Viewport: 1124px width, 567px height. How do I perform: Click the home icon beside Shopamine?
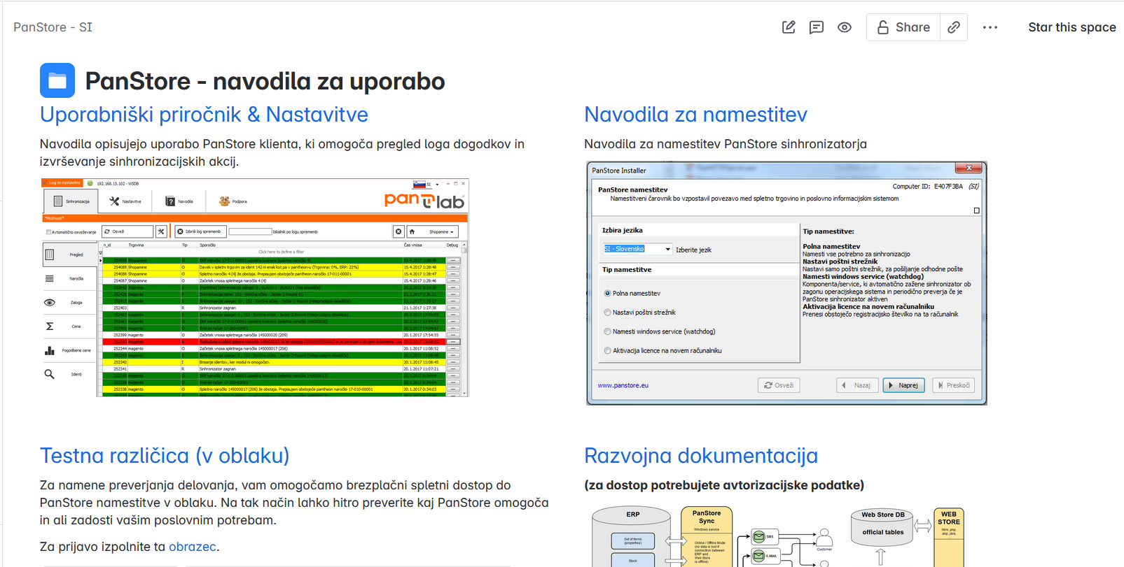(412, 231)
